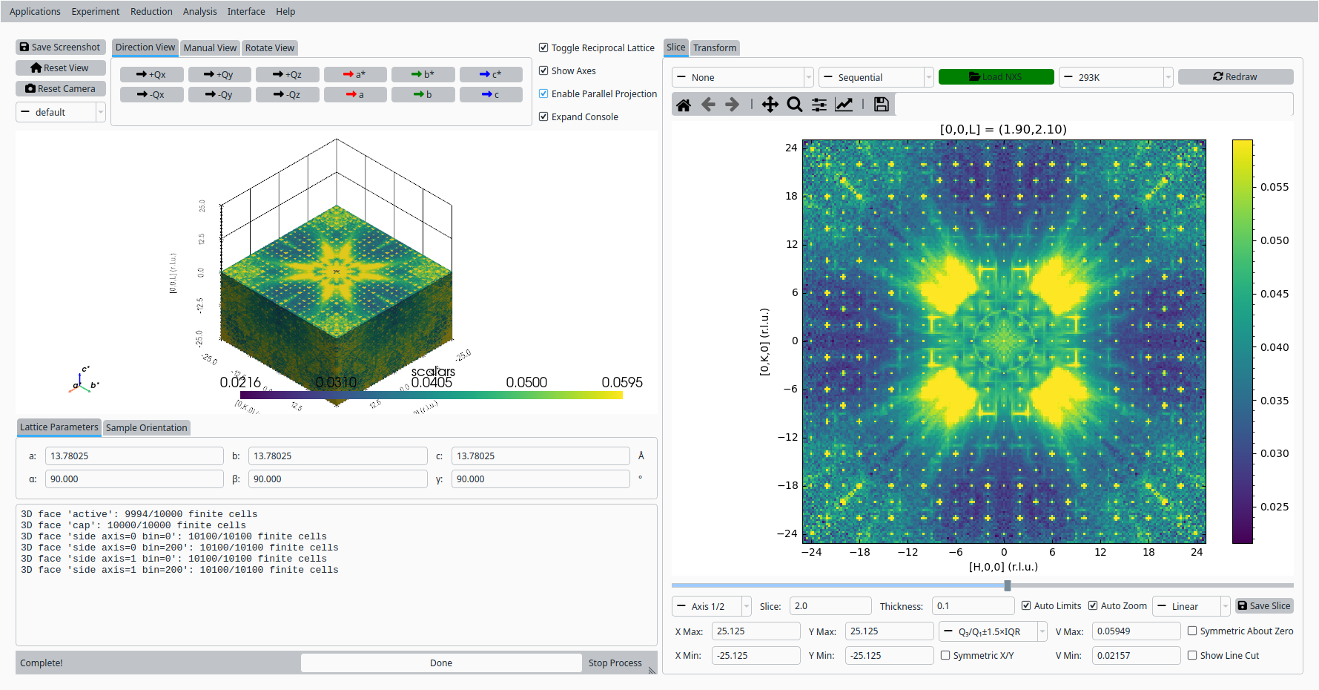Click the Done progress bar
Viewport: 1319px width, 690px height.
pos(441,663)
